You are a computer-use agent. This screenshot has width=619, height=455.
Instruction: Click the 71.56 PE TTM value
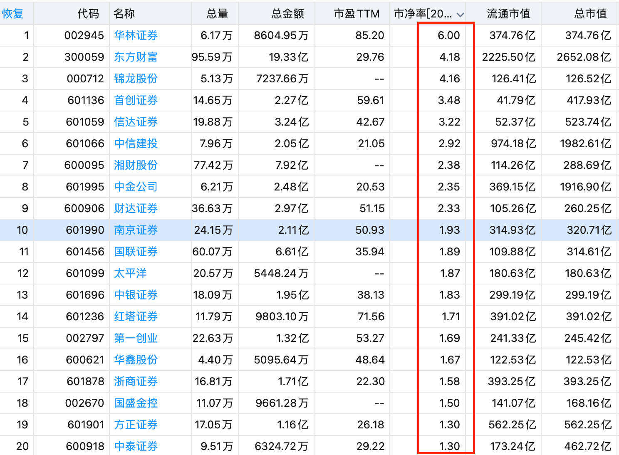[x=371, y=317]
